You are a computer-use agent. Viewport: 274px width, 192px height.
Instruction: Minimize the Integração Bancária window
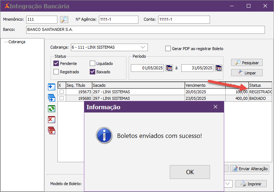click(x=232, y=6)
